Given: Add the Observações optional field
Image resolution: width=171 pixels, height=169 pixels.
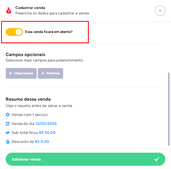Looking at the screenshot, I should [21, 73].
